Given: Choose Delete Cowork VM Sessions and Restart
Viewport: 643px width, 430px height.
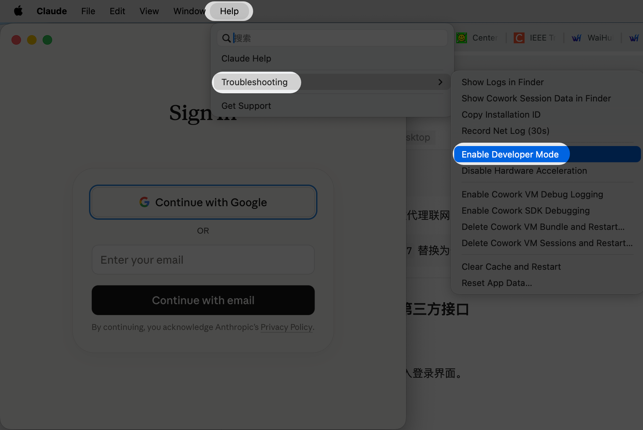Looking at the screenshot, I should 547,243.
